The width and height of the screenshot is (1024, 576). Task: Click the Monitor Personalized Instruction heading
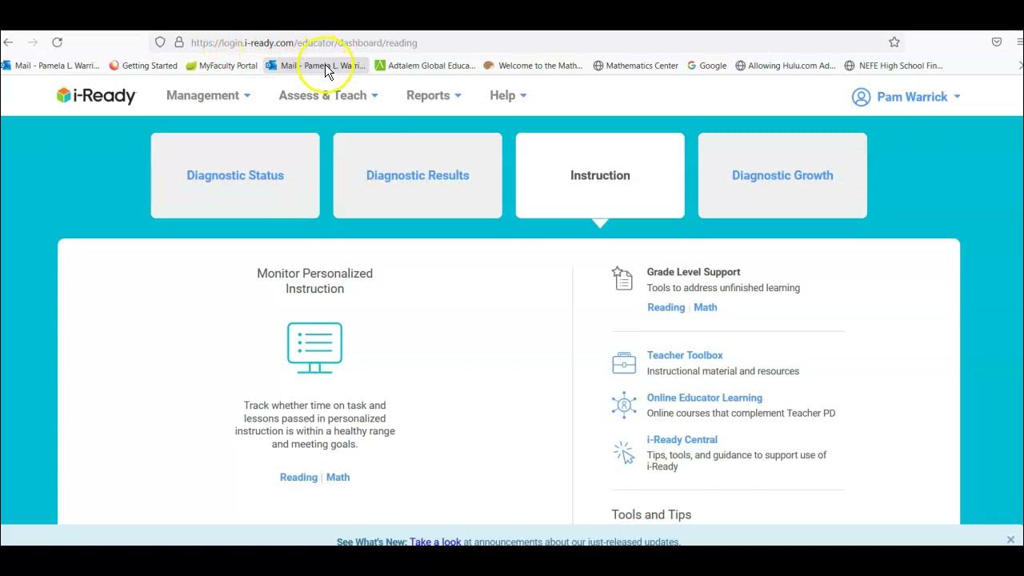[314, 281]
